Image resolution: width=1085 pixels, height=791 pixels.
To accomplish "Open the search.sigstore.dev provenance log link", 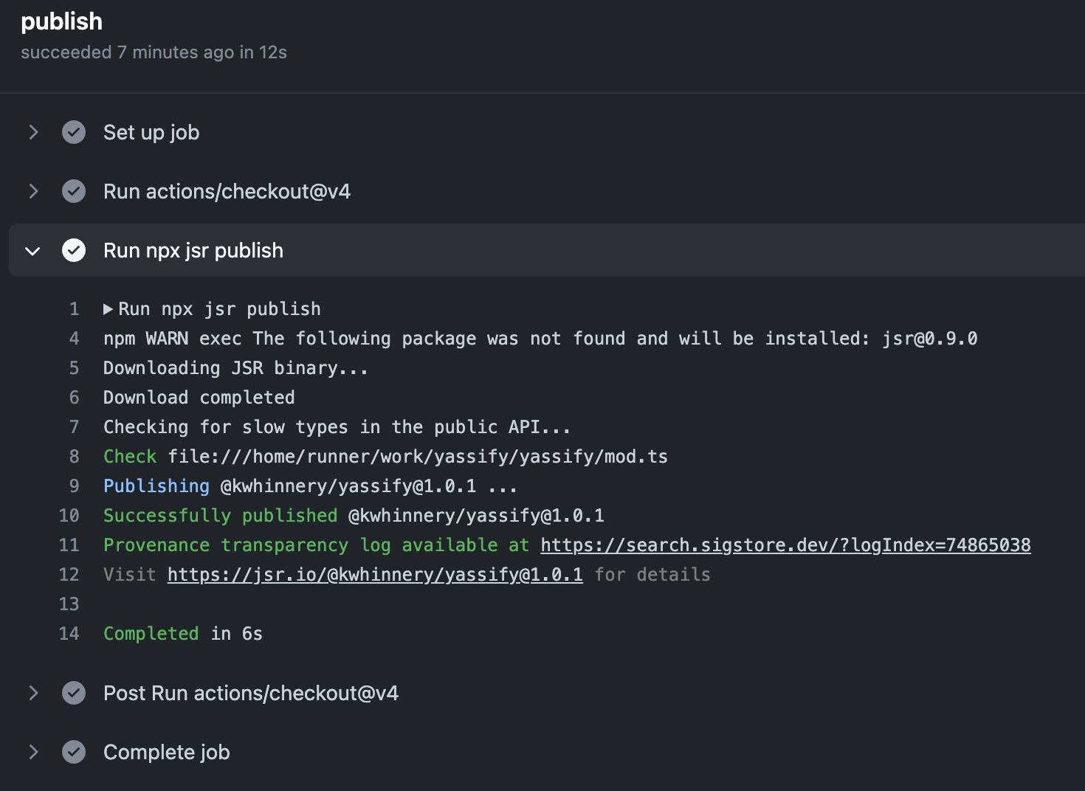I will click(x=785, y=545).
